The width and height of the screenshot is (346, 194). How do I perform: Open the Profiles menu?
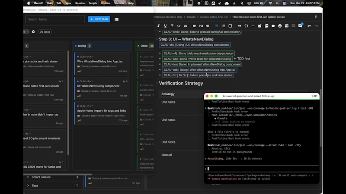coord(106,3)
